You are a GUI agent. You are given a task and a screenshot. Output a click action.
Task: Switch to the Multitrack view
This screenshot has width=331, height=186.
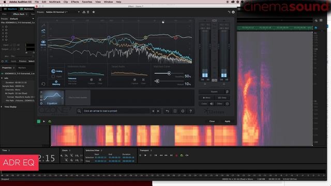click(27, 9)
